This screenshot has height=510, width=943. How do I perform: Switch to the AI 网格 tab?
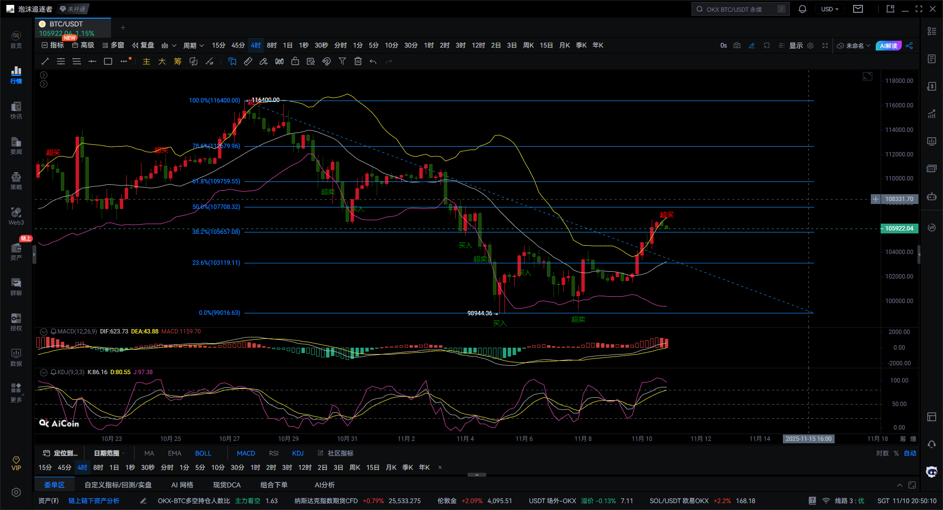[x=182, y=485]
